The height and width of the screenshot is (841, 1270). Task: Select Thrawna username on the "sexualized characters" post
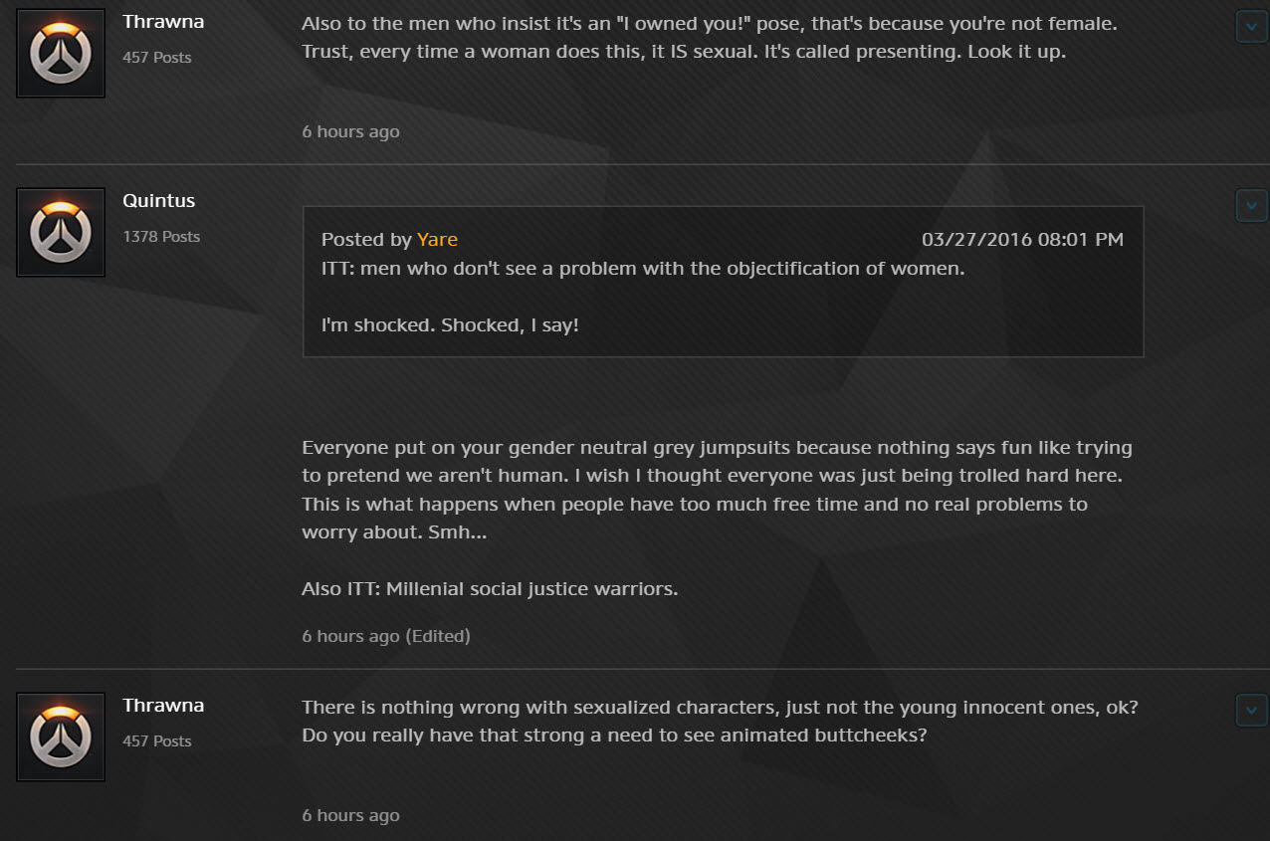point(163,705)
